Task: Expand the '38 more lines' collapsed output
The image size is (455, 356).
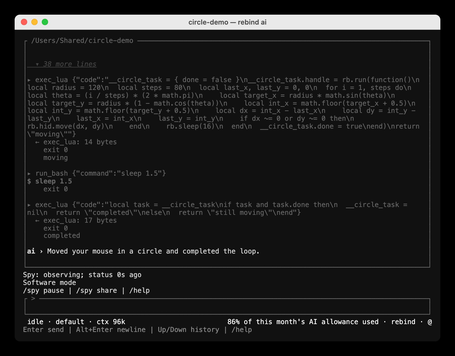Action: click(62, 64)
